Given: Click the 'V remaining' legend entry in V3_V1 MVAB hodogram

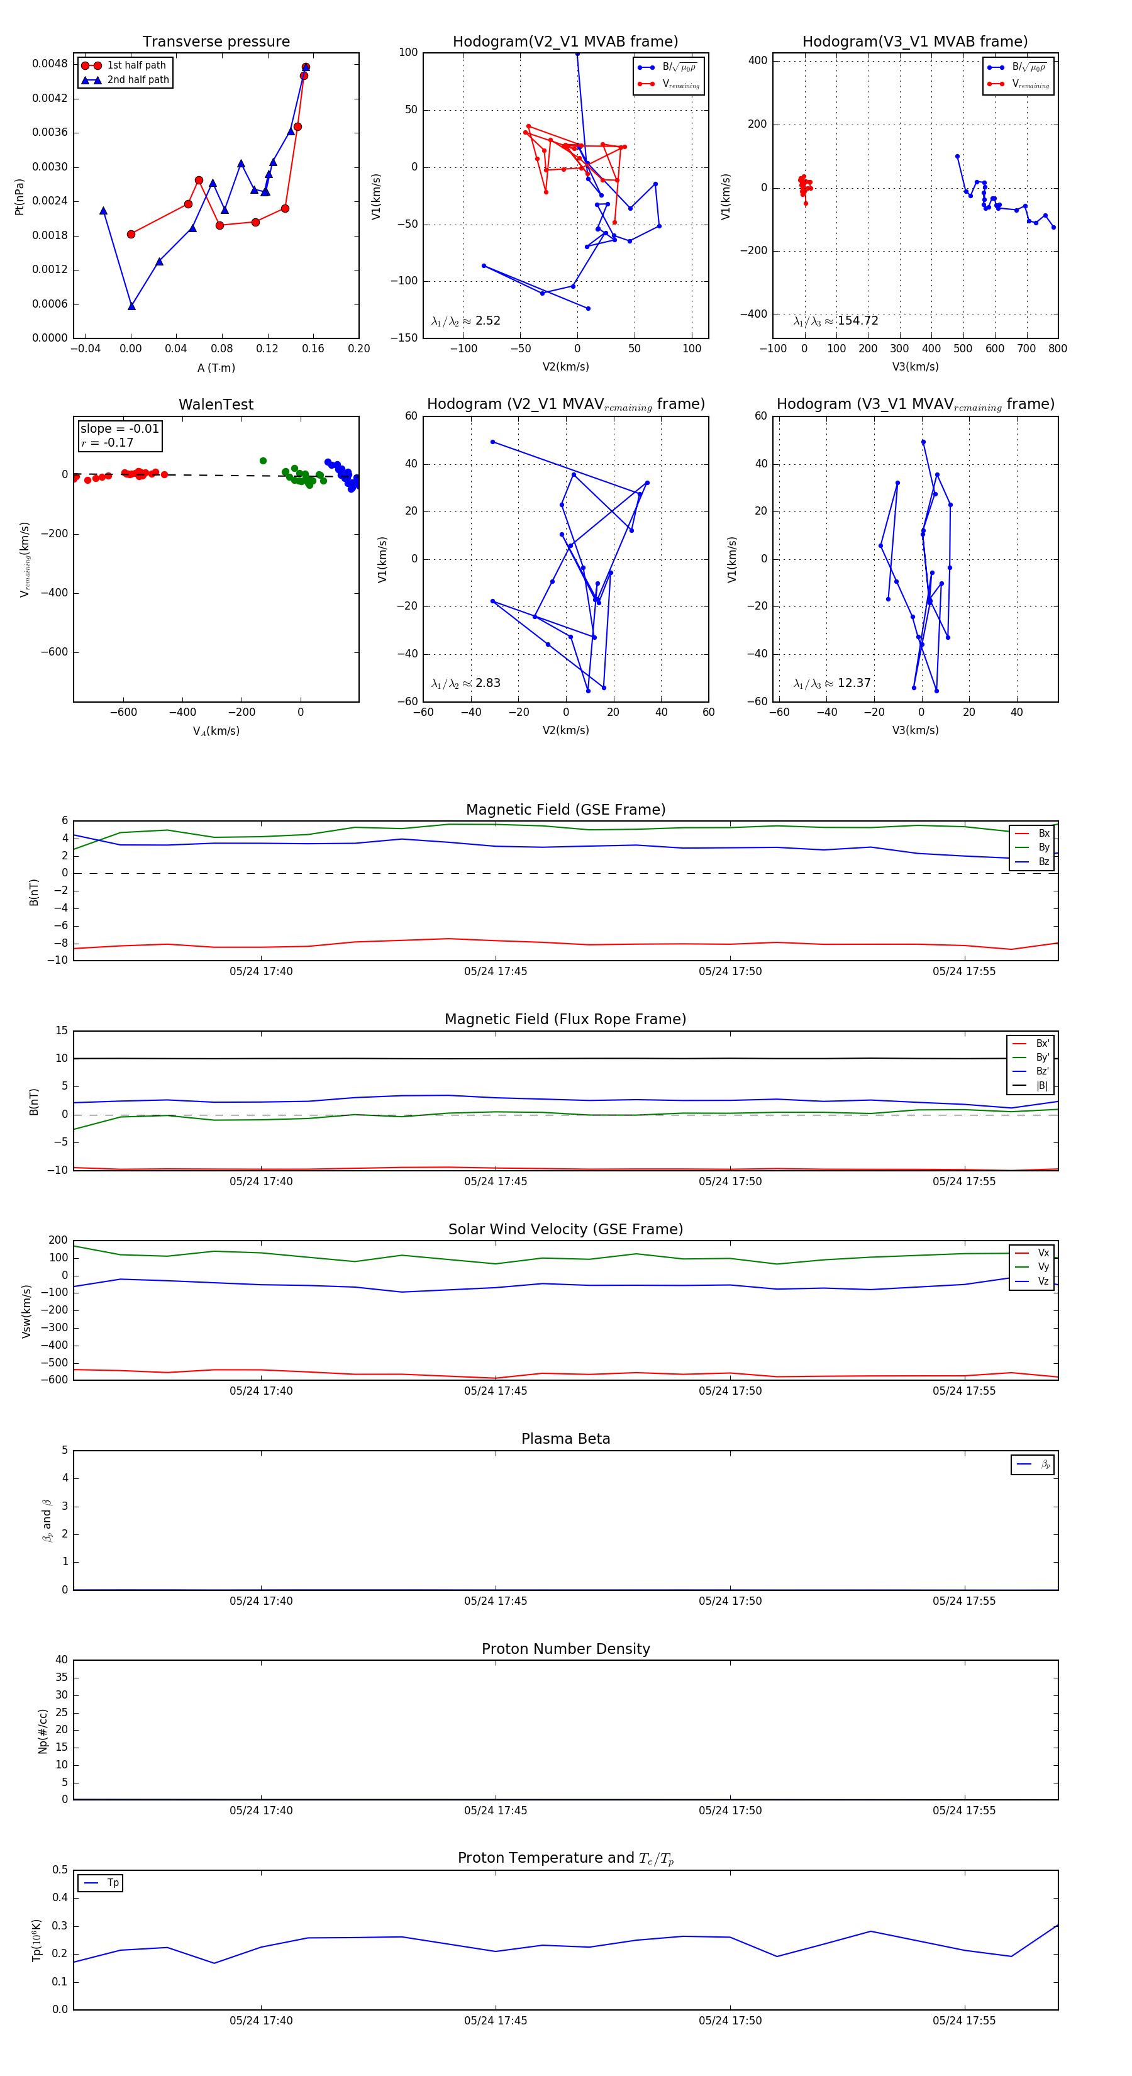Looking at the screenshot, I should [1018, 84].
